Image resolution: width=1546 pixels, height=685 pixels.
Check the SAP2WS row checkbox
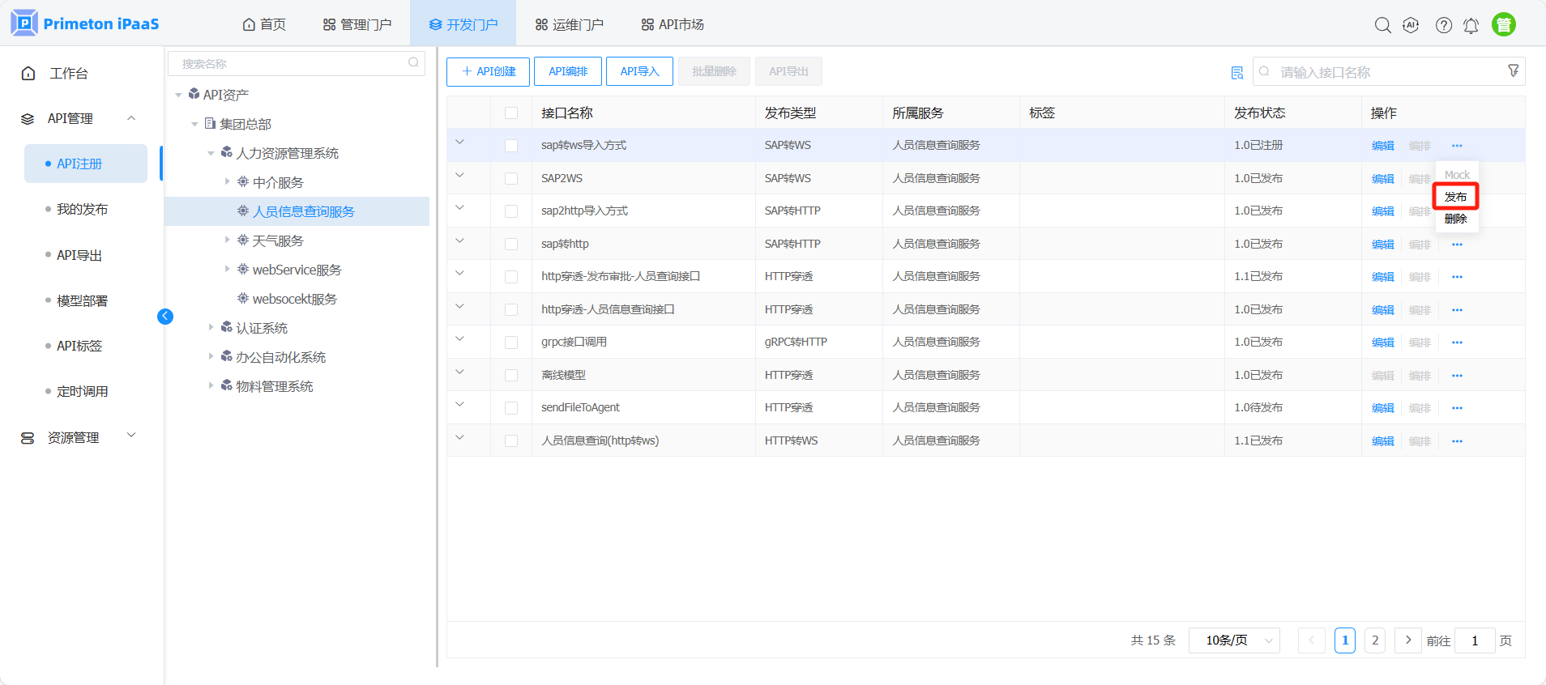(511, 178)
